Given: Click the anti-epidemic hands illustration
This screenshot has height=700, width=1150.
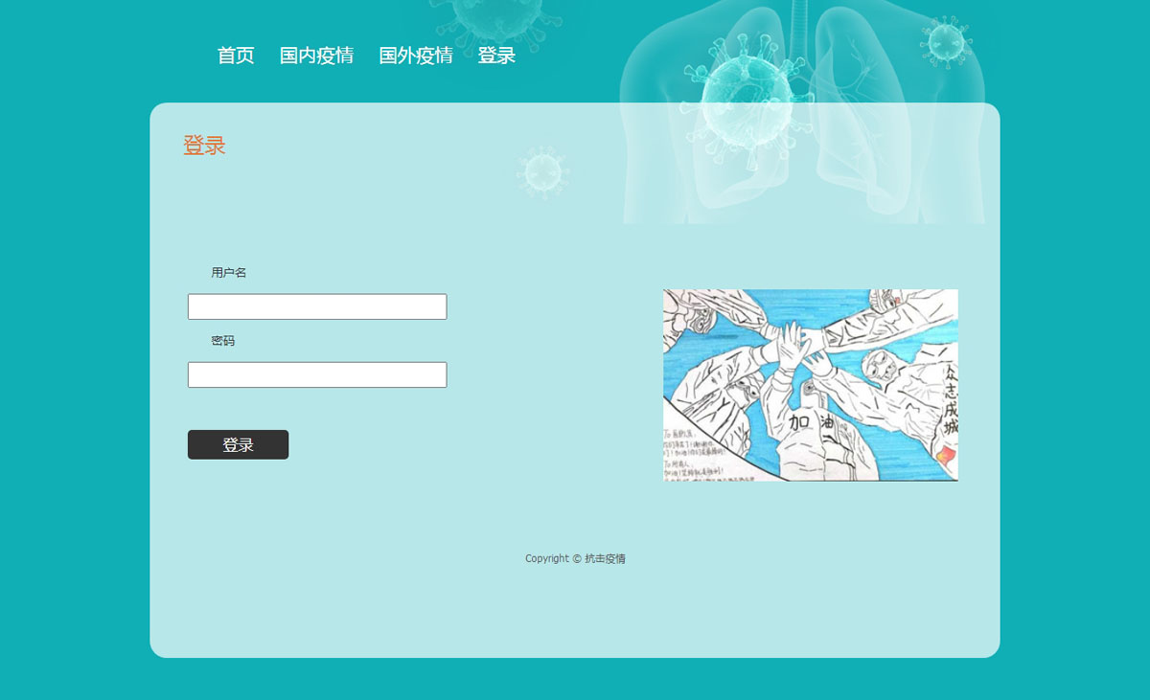Looking at the screenshot, I should [810, 385].
